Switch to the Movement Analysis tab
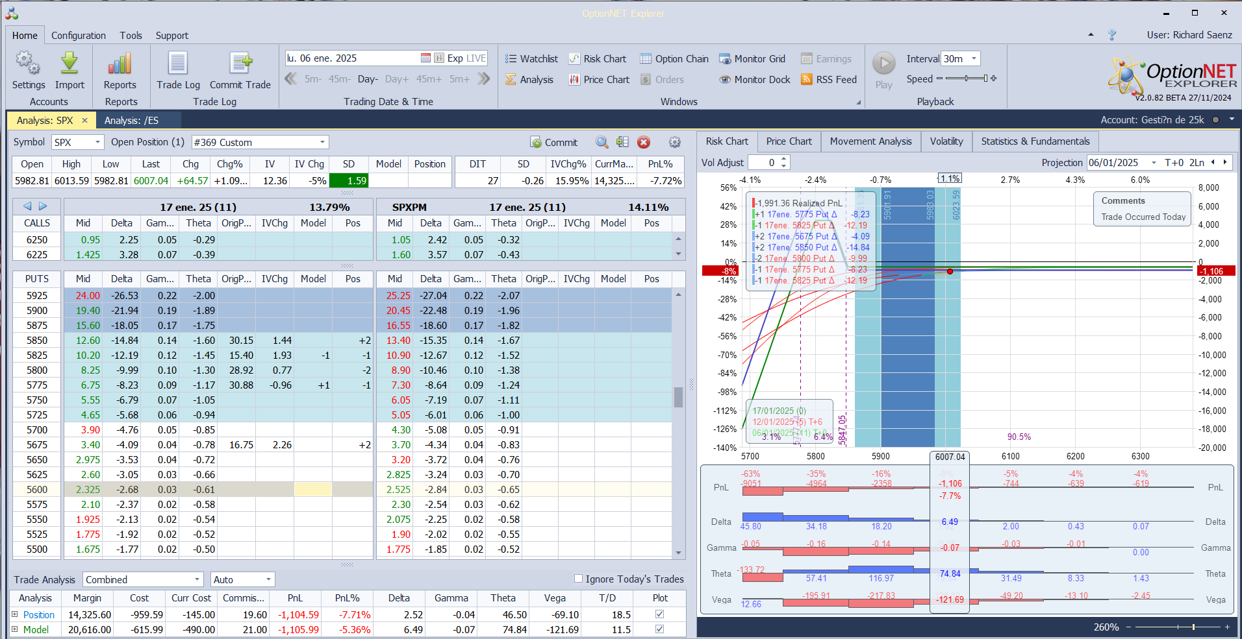 [x=871, y=141]
